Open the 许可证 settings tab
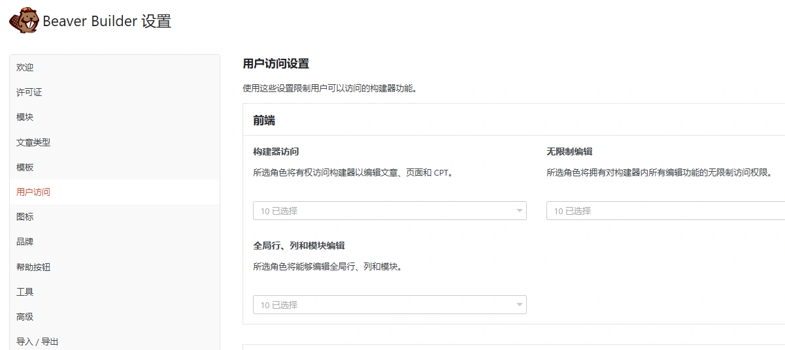 (115, 92)
